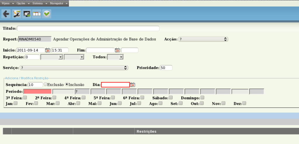Check the 6ª Feira checkbox

142,97
